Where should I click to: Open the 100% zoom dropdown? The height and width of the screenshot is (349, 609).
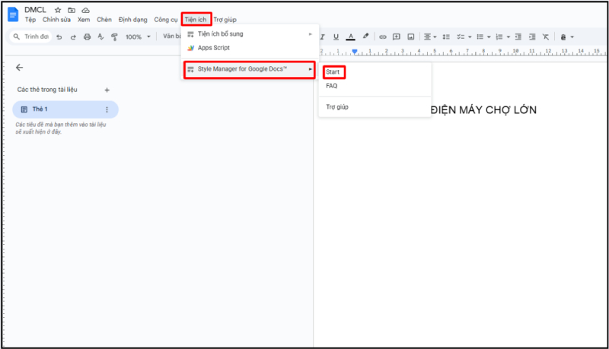(138, 36)
